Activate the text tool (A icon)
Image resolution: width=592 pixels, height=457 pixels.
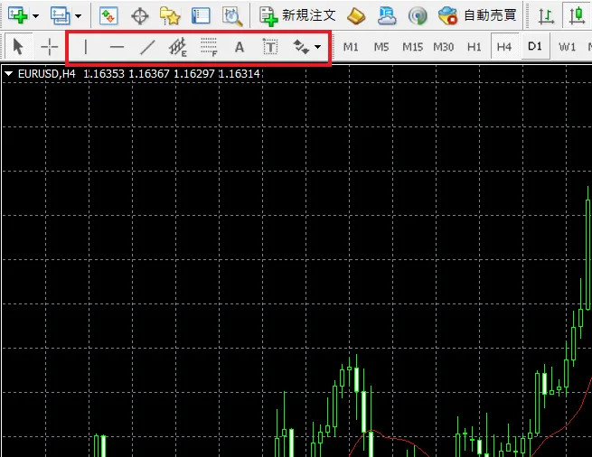(240, 47)
